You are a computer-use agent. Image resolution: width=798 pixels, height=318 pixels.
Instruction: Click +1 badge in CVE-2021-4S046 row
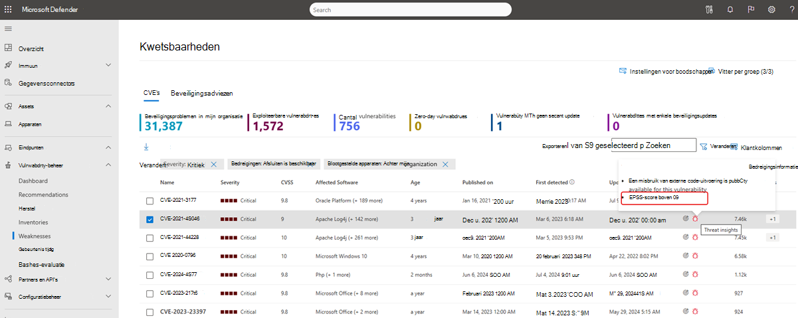(772, 218)
